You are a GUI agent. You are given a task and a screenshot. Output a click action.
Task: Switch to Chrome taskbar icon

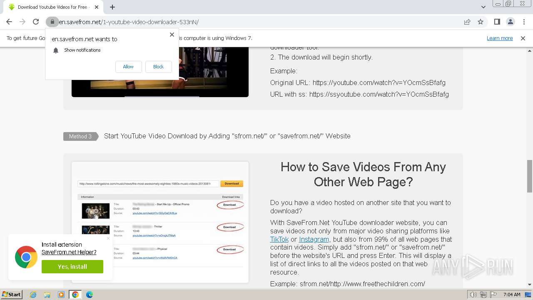(75, 295)
